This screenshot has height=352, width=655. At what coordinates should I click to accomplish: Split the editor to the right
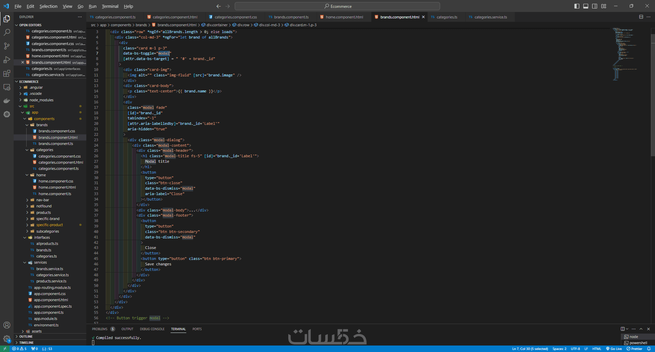tap(641, 17)
